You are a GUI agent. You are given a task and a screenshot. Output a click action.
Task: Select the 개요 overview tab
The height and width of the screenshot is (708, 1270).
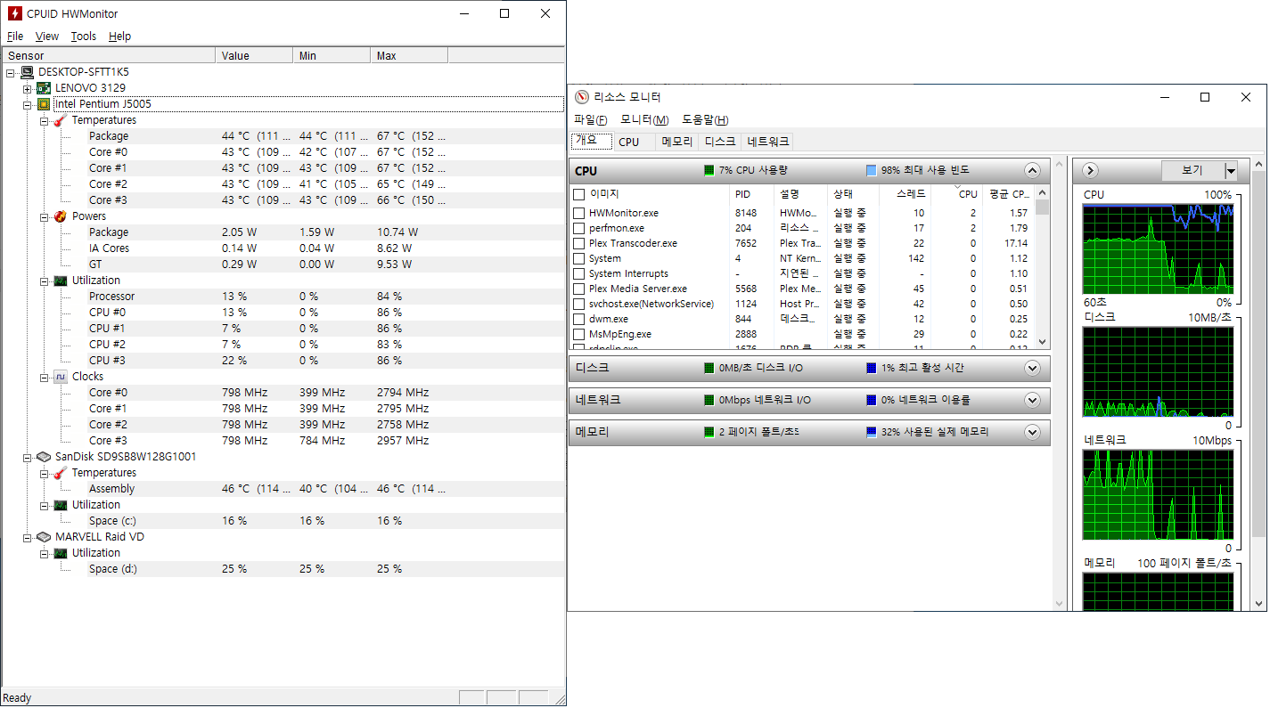[592, 141]
